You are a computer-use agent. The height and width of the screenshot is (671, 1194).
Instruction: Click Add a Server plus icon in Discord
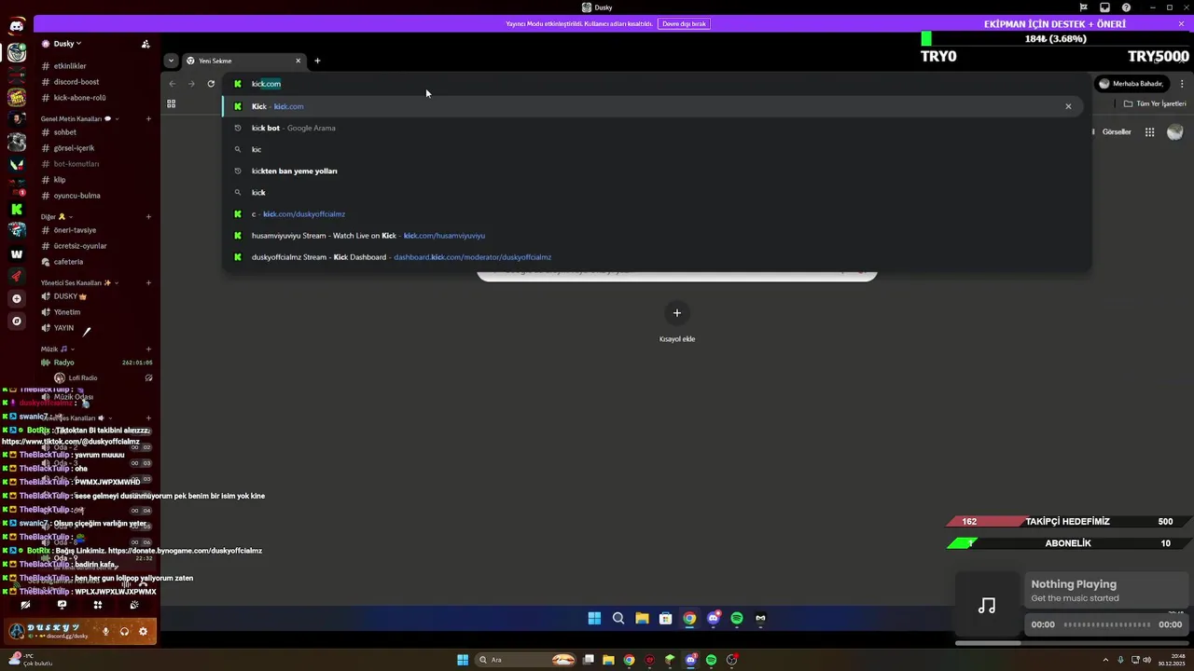click(x=16, y=298)
